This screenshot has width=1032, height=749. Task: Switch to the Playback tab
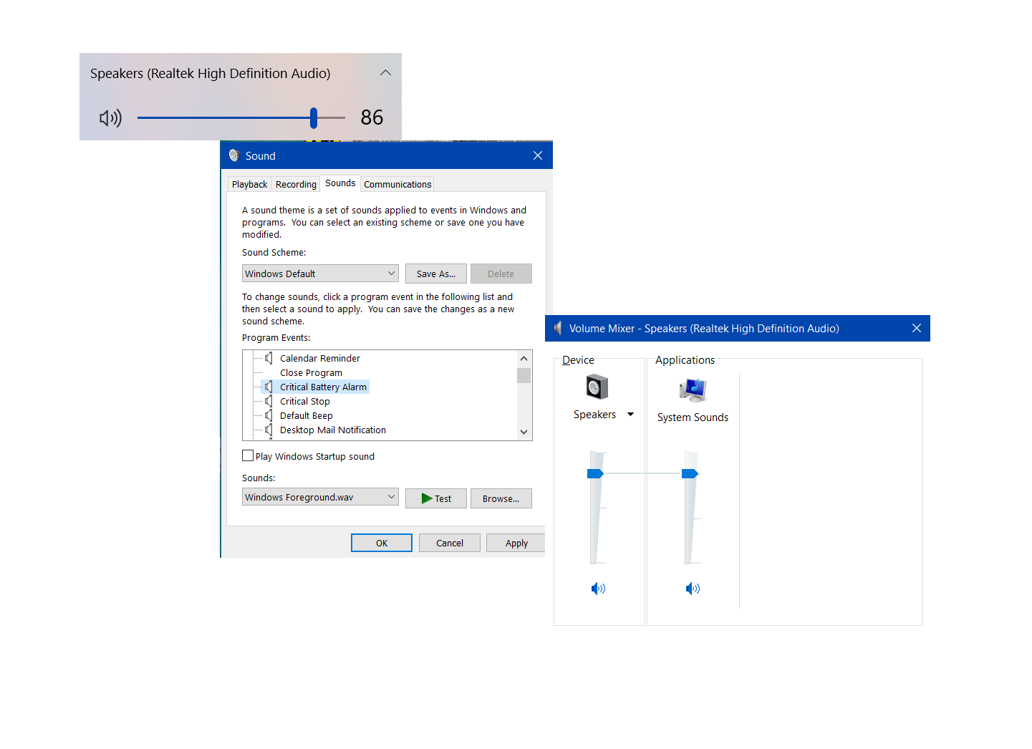[x=249, y=184]
